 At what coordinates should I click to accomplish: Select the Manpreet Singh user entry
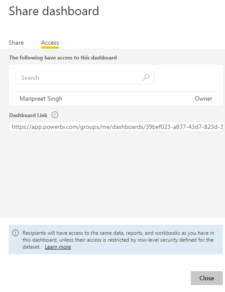(41, 98)
